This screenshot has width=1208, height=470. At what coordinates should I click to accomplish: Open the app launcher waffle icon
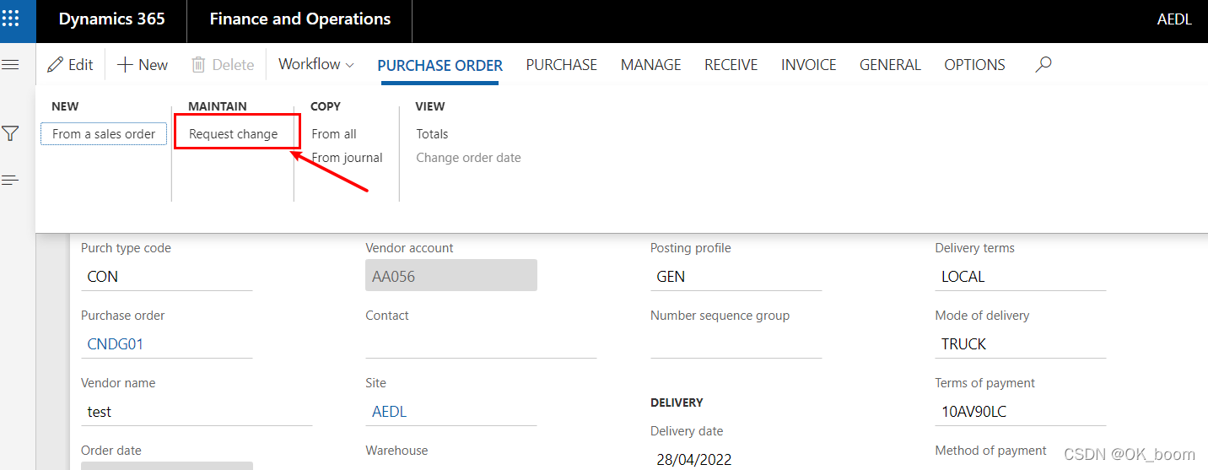pyautogui.click(x=10, y=19)
